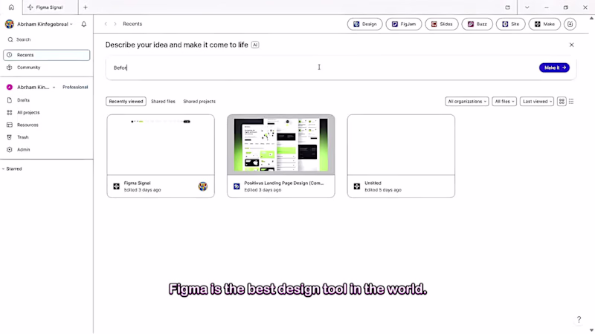Viewport: 595px width, 334px height.
Task: Open the help question mark button
Action: pos(579,320)
